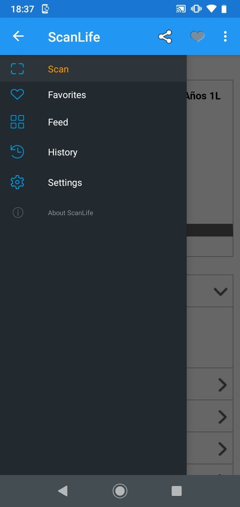This screenshot has width=240, height=507.
Task: Click the History clock icon
Action: 17,152
